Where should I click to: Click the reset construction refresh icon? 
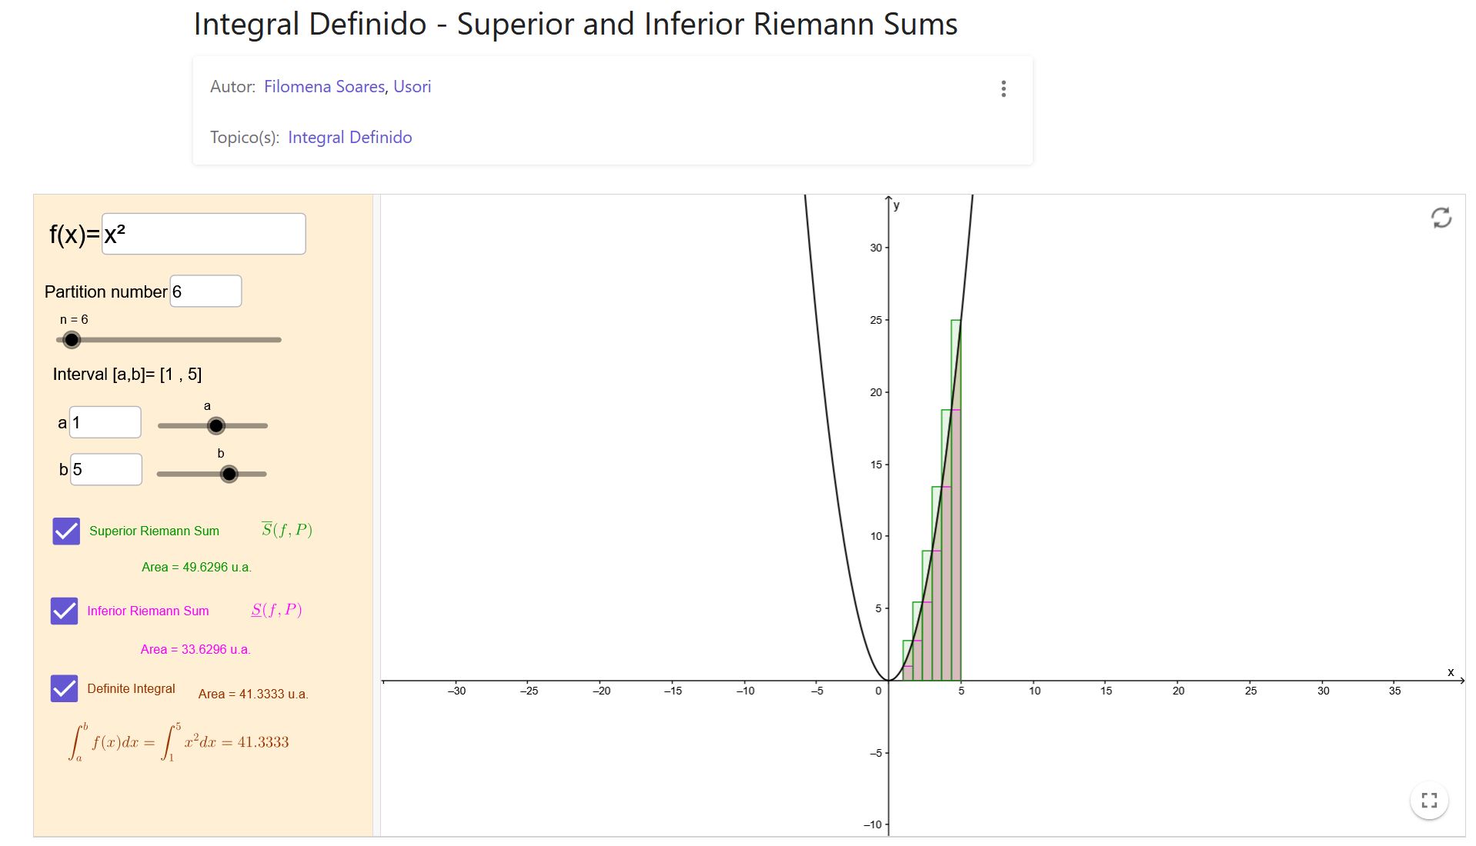[1441, 218]
